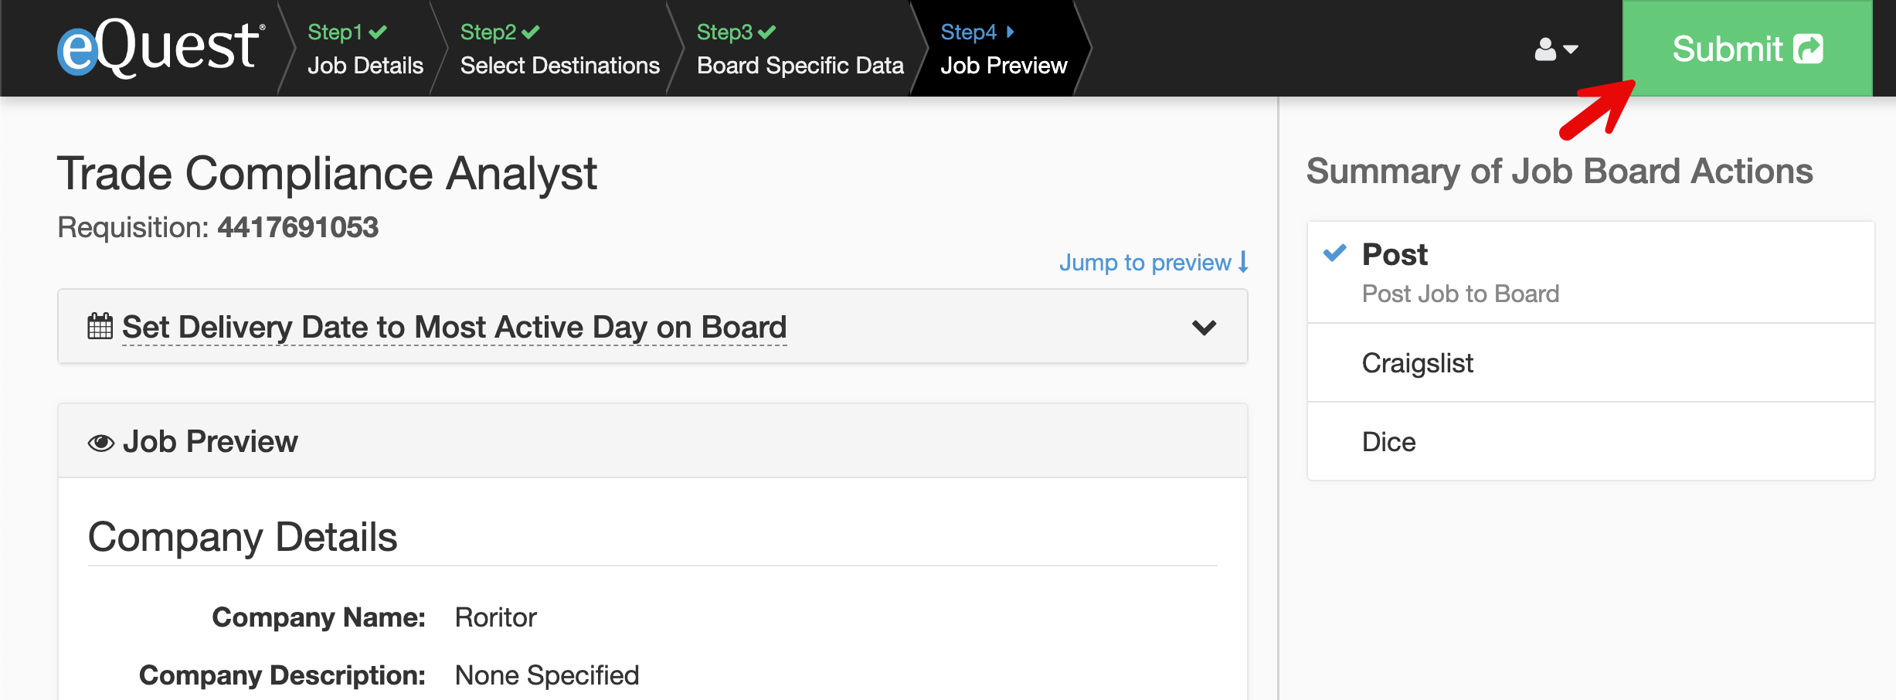Click the Step2 green checkmark icon
Image resolution: width=1896 pixels, height=700 pixels.
(x=529, y=32)
